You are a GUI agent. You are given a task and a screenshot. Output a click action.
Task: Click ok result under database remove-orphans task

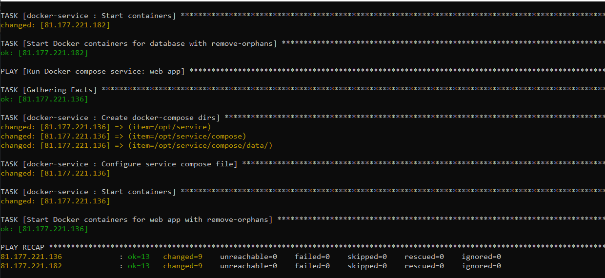point(44,53)
